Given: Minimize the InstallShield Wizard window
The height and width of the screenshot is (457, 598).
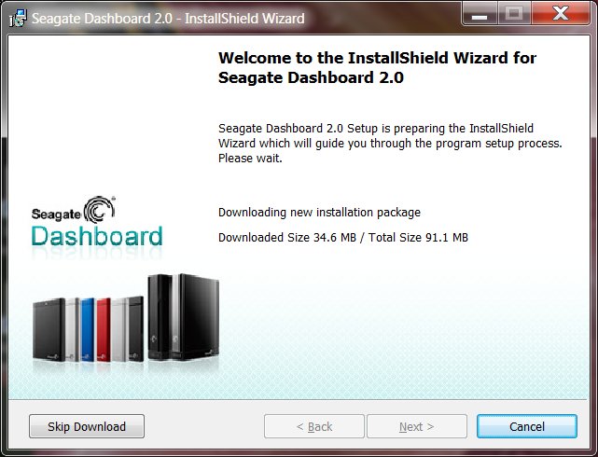Looking at the screenshot, I should tap(480, 14).
